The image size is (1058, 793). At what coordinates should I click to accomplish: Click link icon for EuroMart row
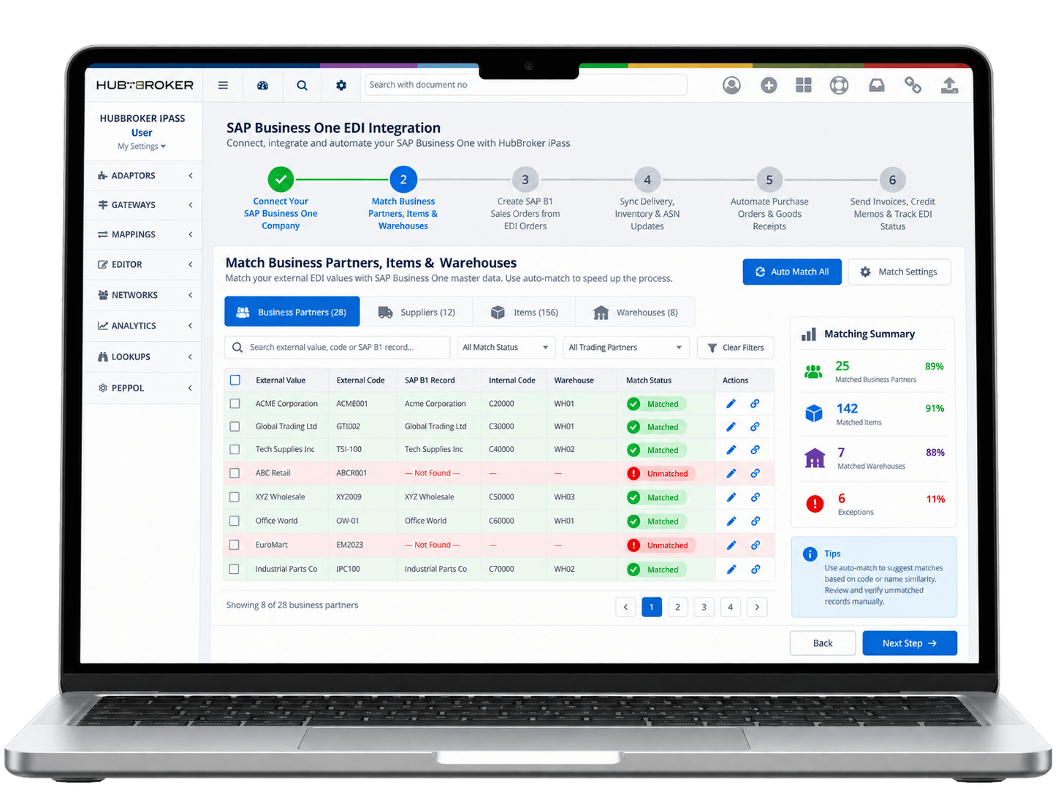coord(755,545)
